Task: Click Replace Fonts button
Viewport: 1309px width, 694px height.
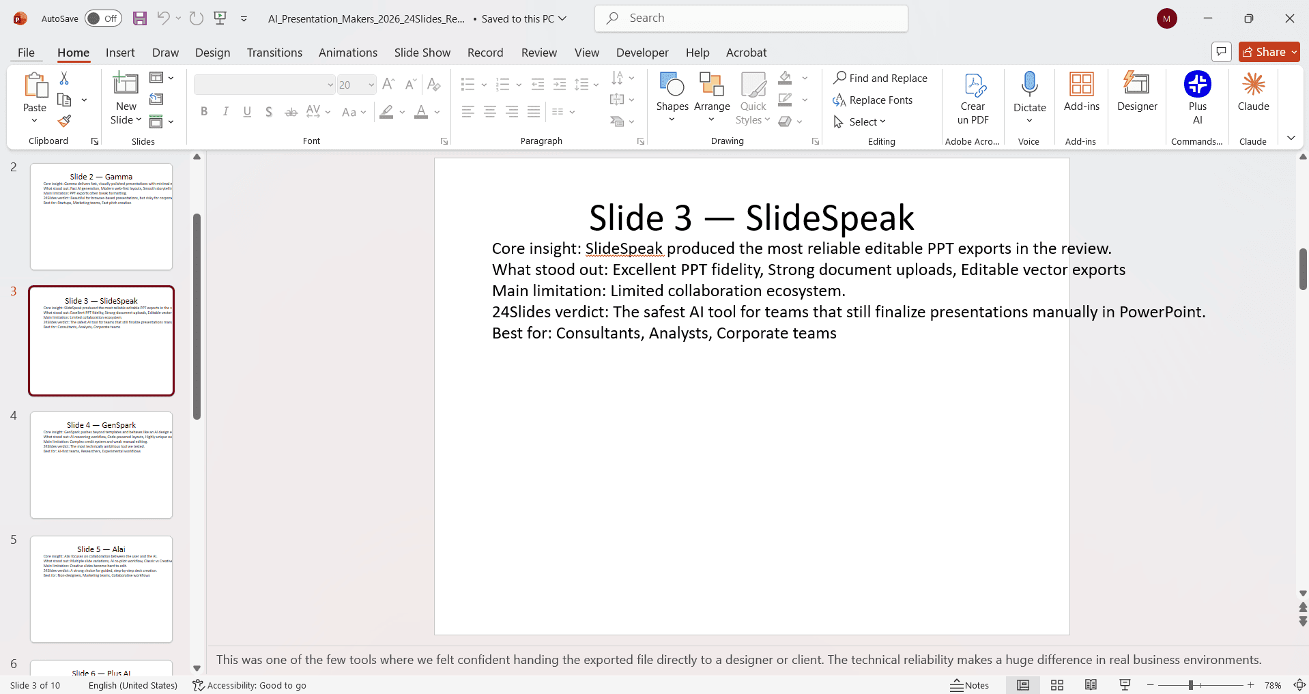Action: (873, 100)
